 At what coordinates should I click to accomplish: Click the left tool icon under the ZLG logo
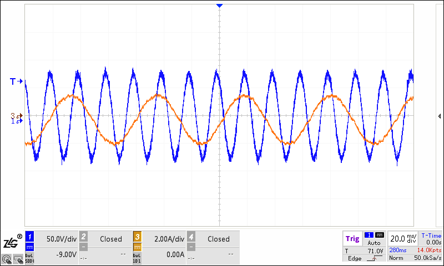pos(6,258)
